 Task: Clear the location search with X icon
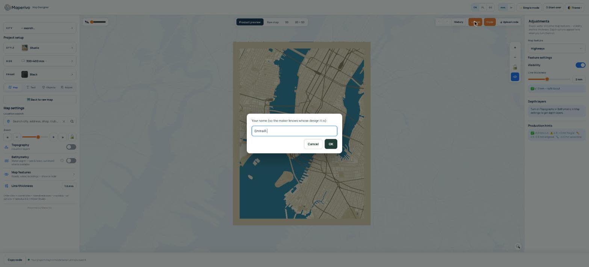point(64,121)
